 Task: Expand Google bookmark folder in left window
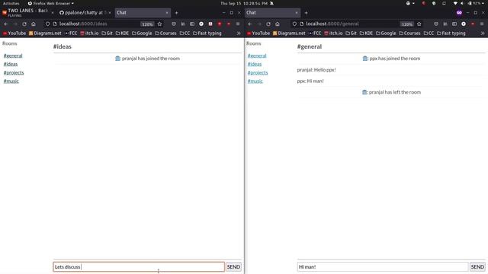point(142,33)
